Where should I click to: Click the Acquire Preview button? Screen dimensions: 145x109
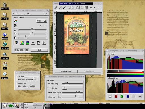pyautogui.click(x=66, y=72)
